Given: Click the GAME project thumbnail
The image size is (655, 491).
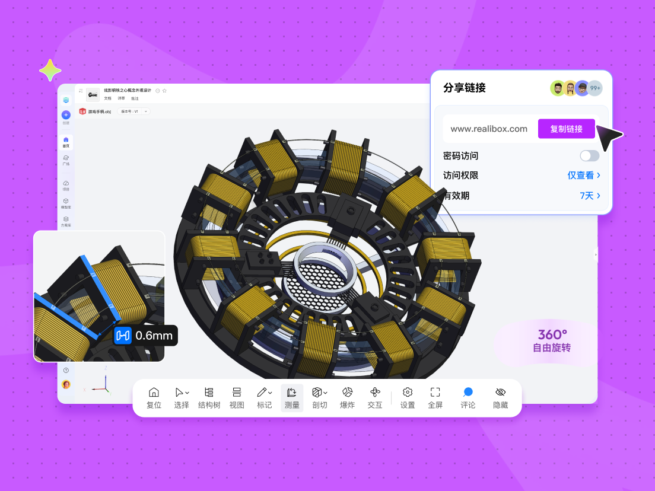Looking at the screenshot, I should 93,95.
